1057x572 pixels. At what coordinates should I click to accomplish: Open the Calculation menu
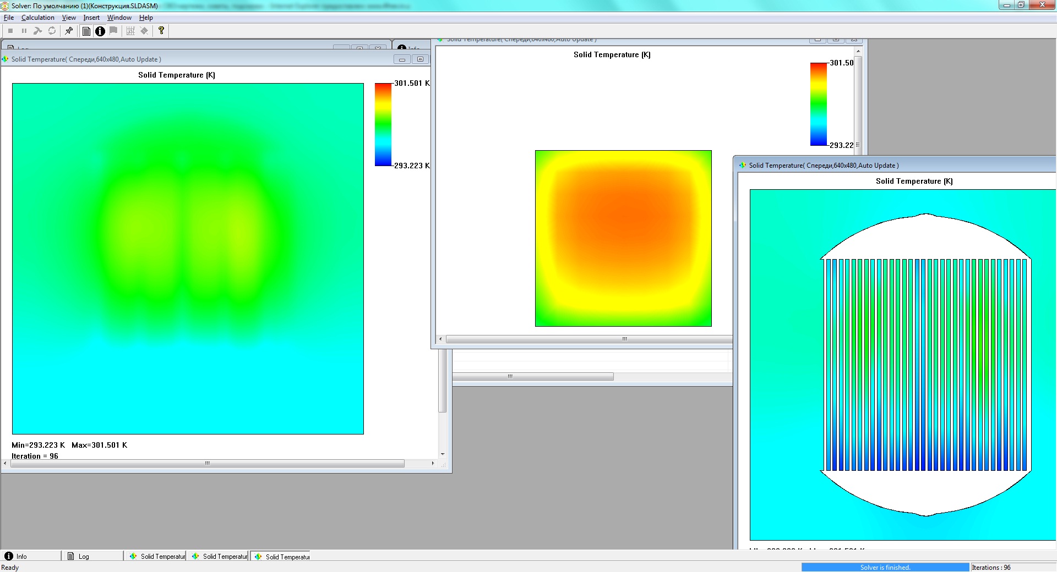tap(38, 18)
